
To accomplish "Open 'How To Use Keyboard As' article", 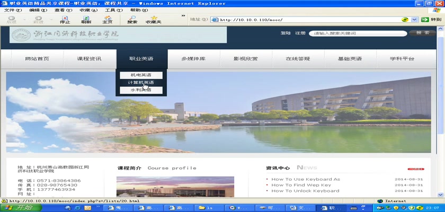I will tap(306, 179).
